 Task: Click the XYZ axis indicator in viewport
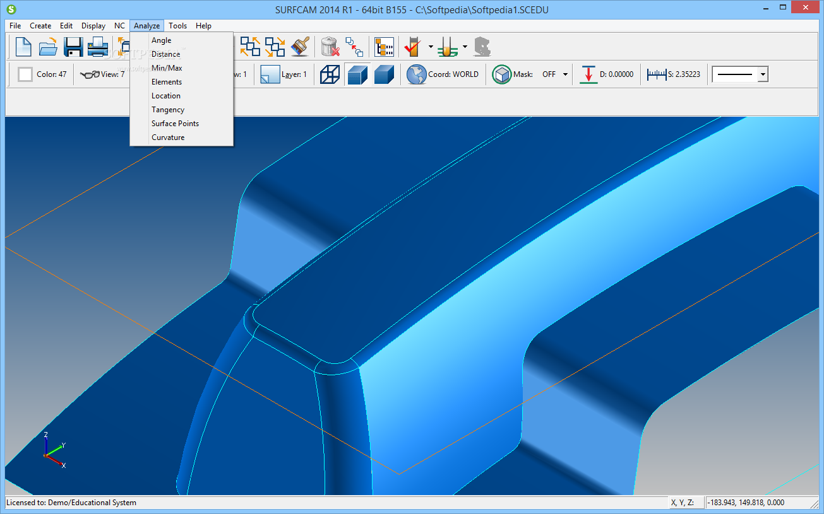coord(54,450)
